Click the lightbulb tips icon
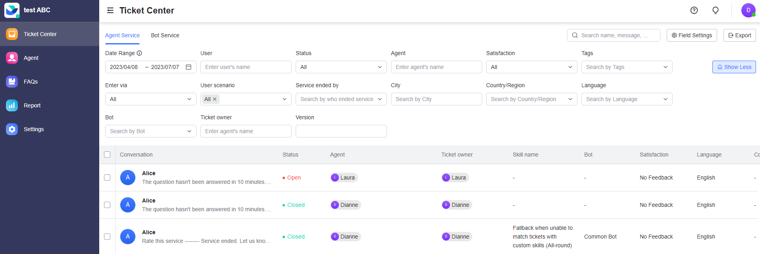Viewport: 760px width, 254px height. (716, 10)
